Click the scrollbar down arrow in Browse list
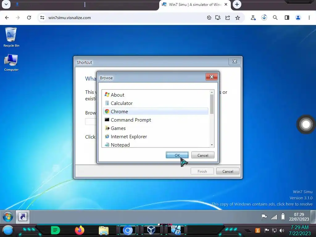Image resolution: width=316 pixels, height=237 pixels. (x=212, y=145)
